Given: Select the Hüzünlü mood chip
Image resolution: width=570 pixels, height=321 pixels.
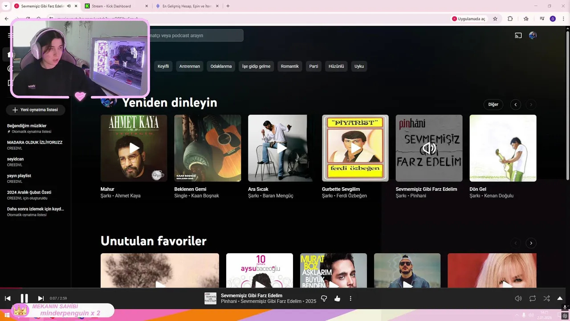Looking at the screenshot, I should coord(336,66).
